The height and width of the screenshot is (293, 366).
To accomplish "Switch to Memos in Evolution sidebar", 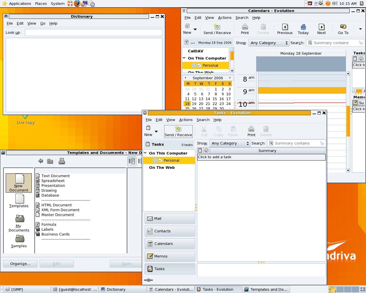I will 170,256.
